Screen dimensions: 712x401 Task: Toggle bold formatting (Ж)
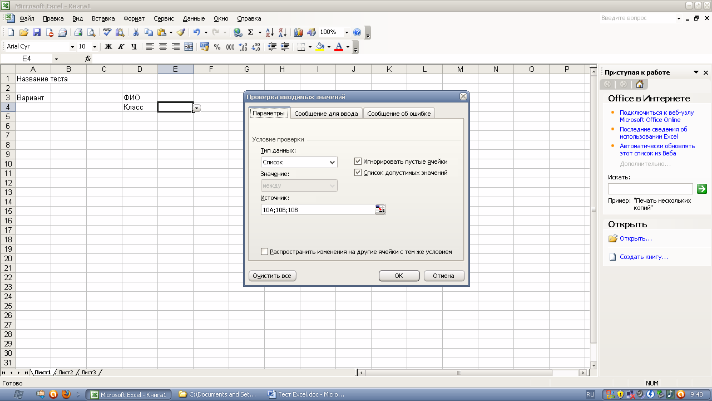[x=108, y=47]
